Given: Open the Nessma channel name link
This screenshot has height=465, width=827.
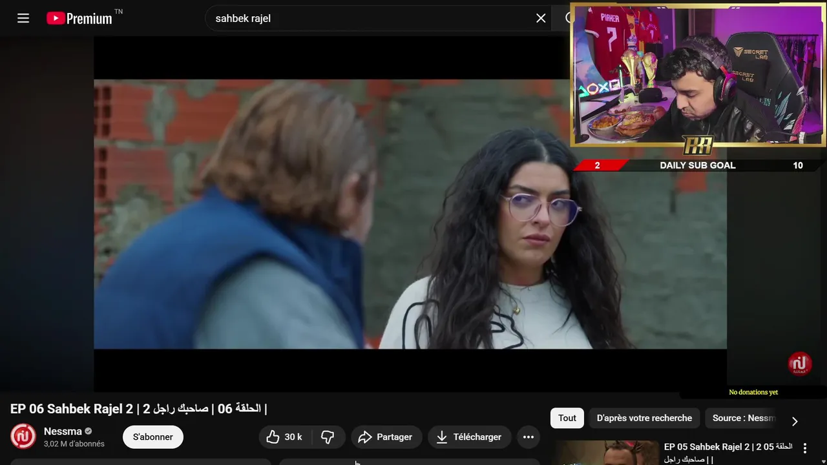Looking at the screenshot, I should click(63, 431).
